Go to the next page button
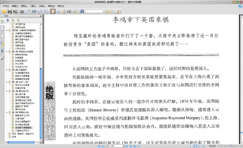The image size is (243, 148). click(x=127, y=146)
